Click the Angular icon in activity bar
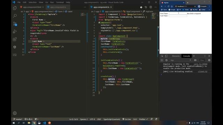 pyautogui.click(x=15, y=47)
